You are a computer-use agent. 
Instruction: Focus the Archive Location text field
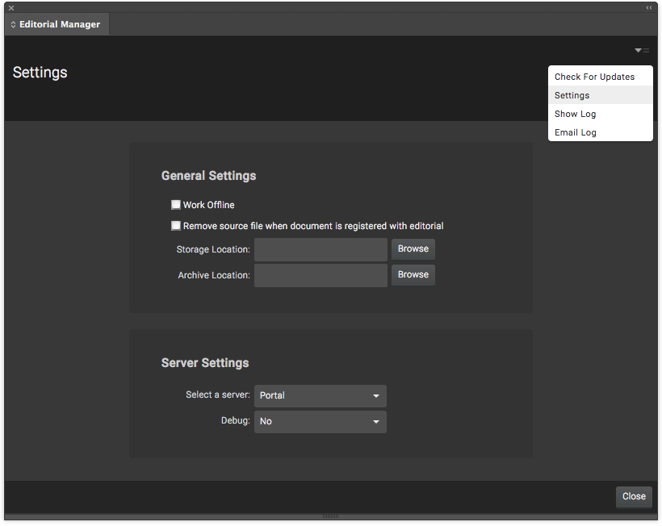(x=321, y=276)
